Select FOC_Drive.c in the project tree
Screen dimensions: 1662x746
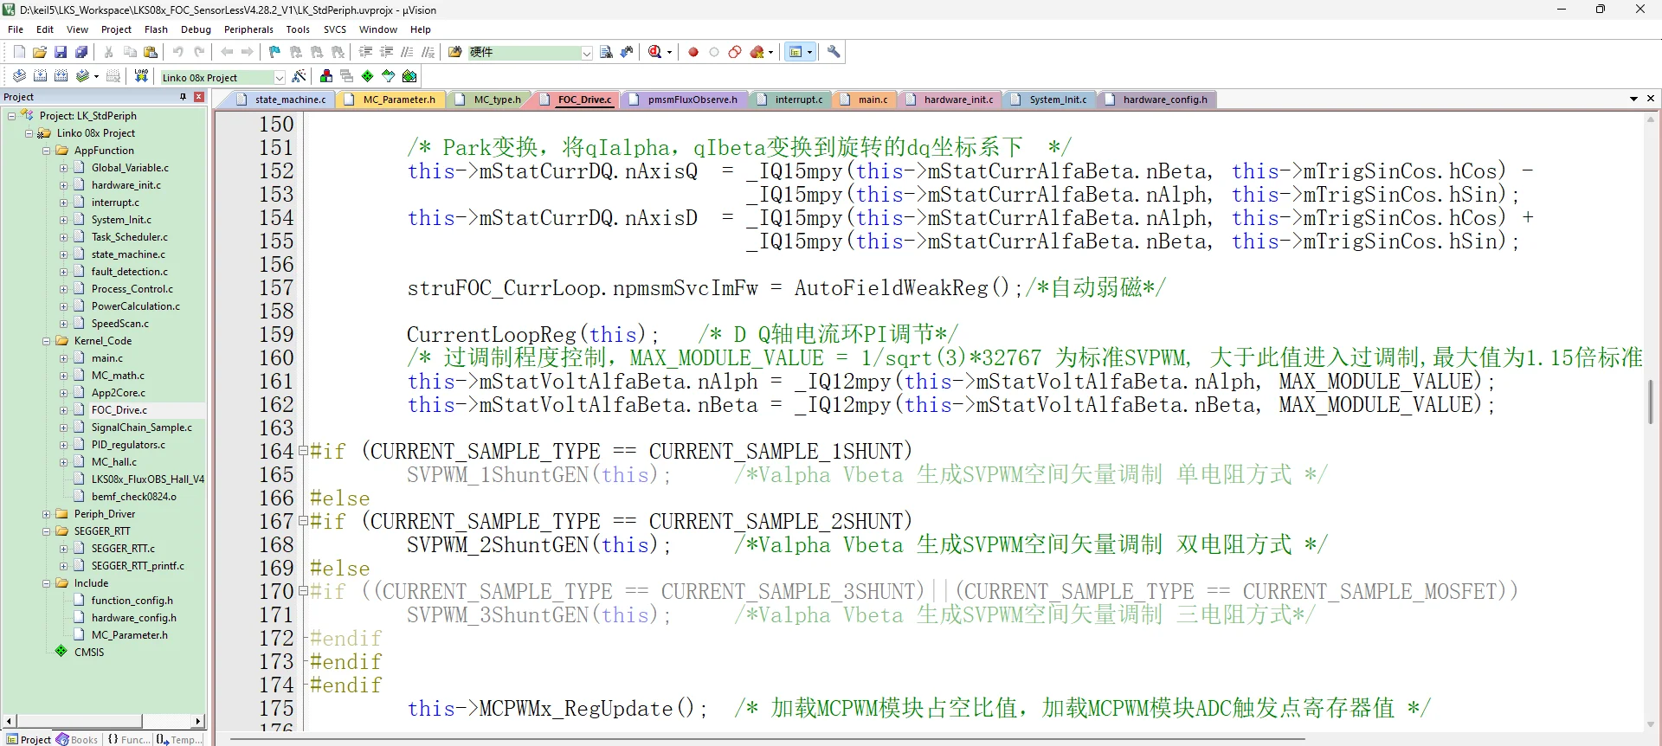[119, 410]
